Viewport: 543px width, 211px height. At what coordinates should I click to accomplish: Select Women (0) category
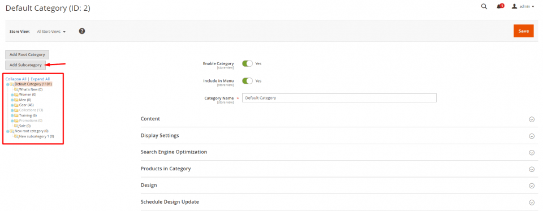28,94
